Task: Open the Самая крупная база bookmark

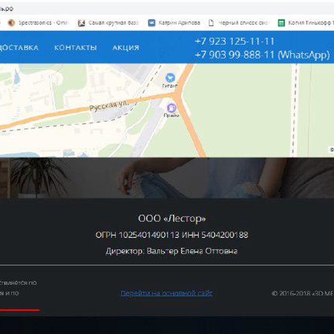Action: pos(108,23)
